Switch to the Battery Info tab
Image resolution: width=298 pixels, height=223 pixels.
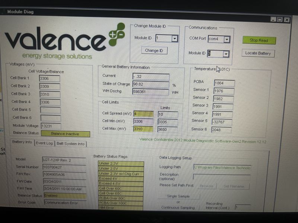click(x=22, y=142)
